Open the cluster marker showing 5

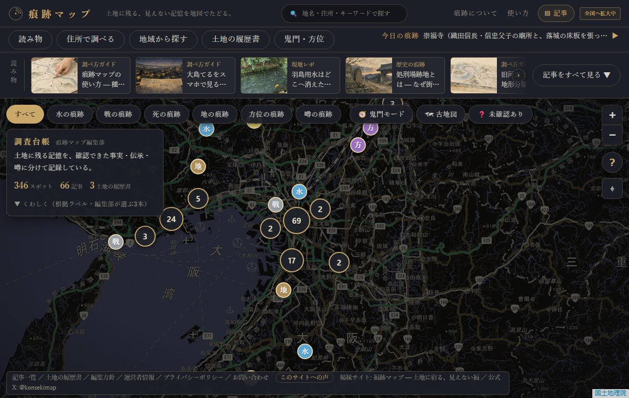198,198
